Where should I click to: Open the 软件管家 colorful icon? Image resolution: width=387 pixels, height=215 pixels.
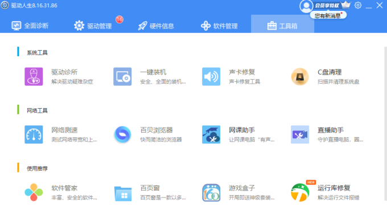coord(34,192)
